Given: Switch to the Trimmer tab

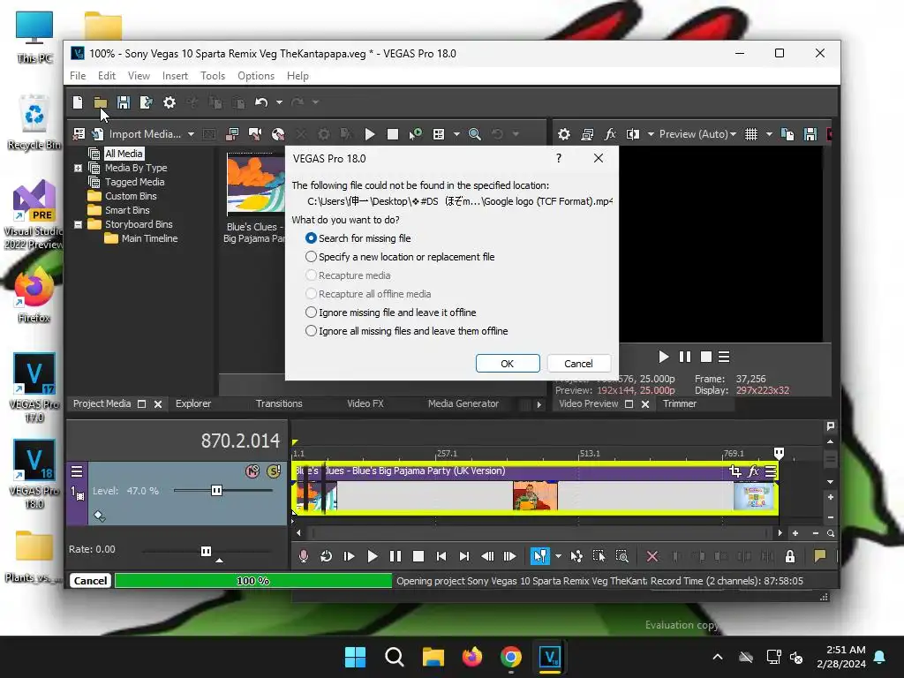Looking at the screenshot, I should [x=679, y=403].
